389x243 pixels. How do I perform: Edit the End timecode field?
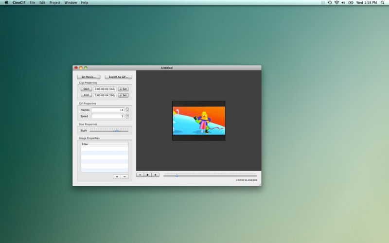[x=105, y=95]
